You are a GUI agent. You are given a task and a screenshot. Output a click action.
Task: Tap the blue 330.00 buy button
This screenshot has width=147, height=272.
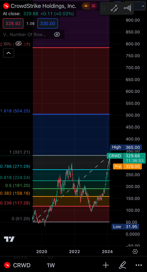(48, 23)
